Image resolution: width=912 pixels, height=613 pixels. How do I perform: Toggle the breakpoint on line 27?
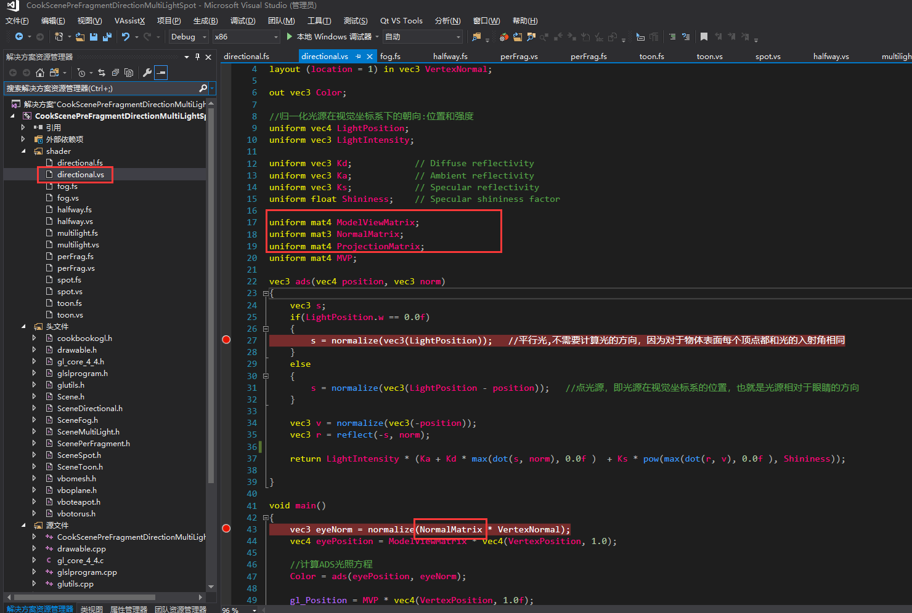[x=226, y=339]
